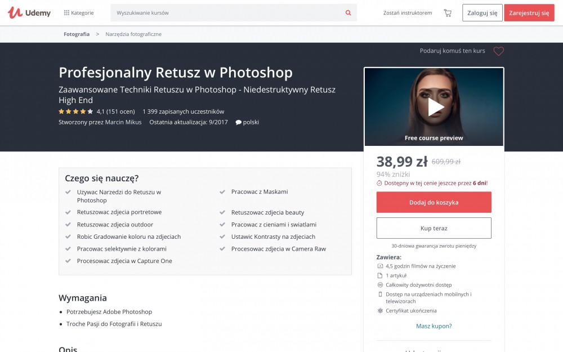Open instructor Marcin Mikus profile

click(x=123, y=122)
